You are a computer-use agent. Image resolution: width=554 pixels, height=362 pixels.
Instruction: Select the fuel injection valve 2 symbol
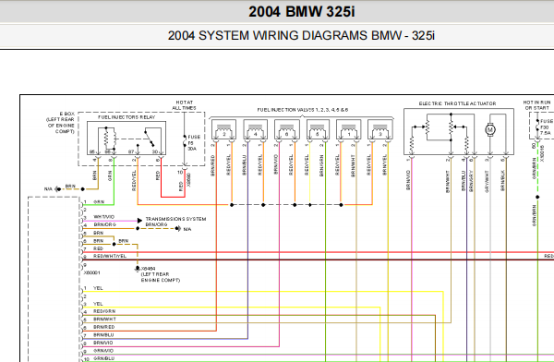point(224,129)
